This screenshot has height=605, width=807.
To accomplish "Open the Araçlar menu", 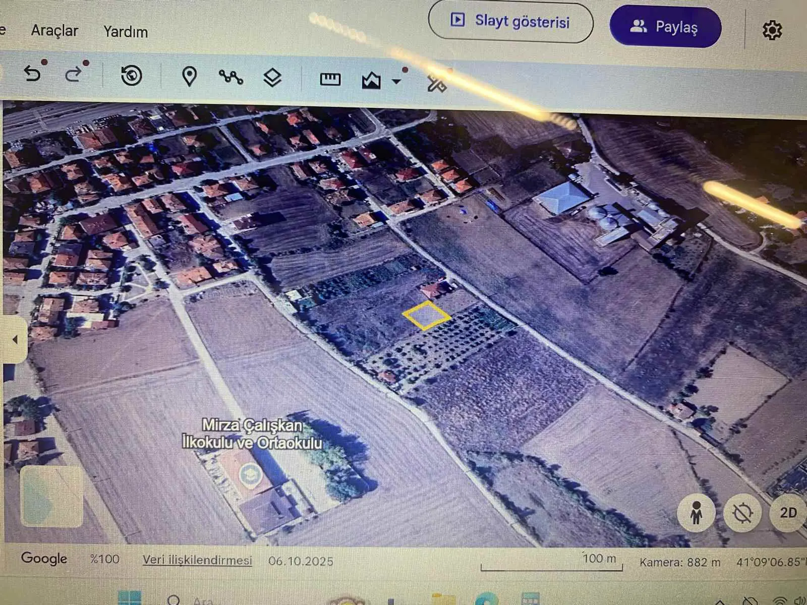I will coord(54,31).
